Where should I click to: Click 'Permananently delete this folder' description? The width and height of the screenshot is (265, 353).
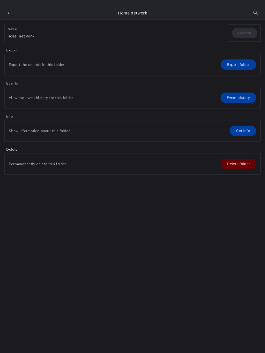pyautogui.click(x=37, y=164)
